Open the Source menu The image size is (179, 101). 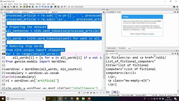point(16,4)
